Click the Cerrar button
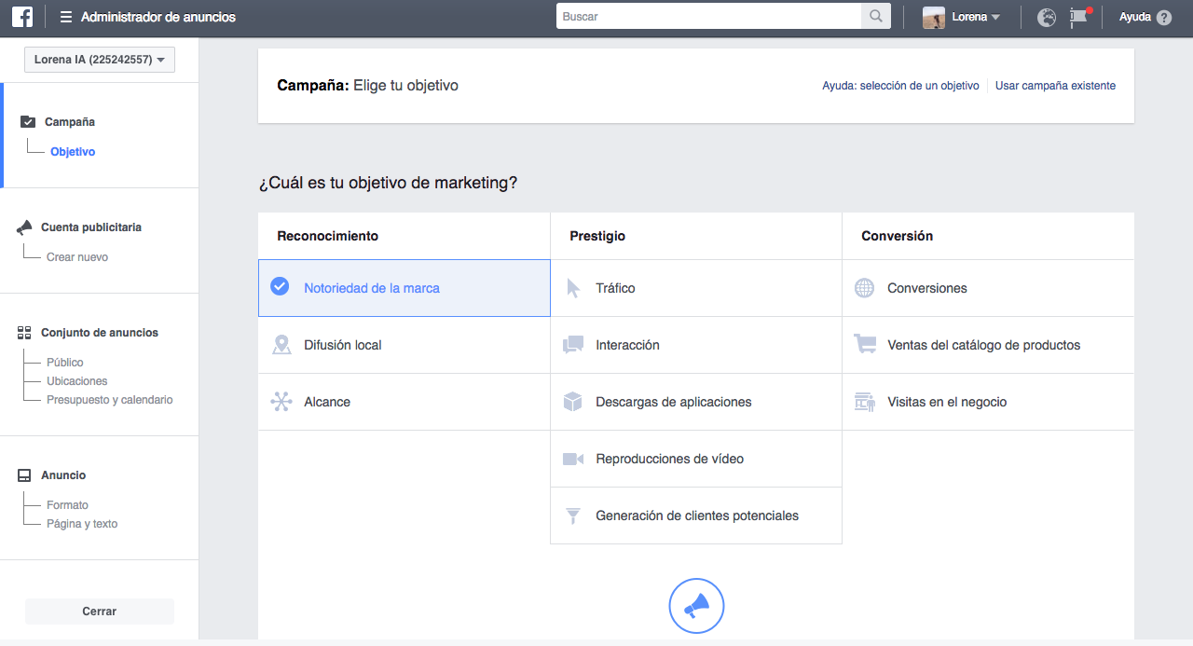The image size is (1193, 646). click(x=99, y=611)
